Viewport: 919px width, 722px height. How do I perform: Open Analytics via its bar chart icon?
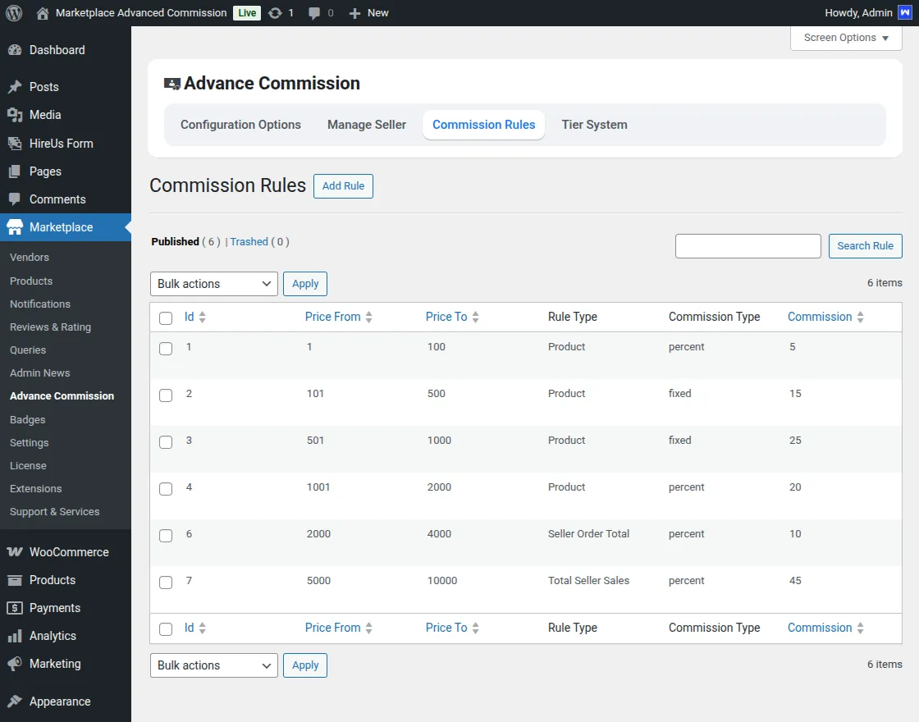pyautogui.click(x=14, y=636)
